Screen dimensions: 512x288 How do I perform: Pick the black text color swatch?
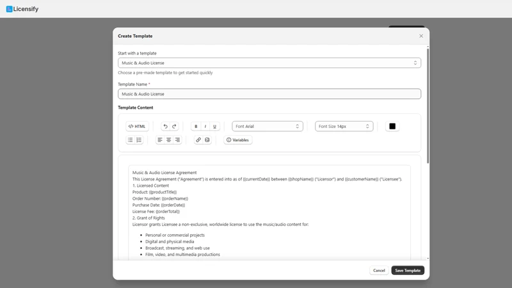(392, 126)
